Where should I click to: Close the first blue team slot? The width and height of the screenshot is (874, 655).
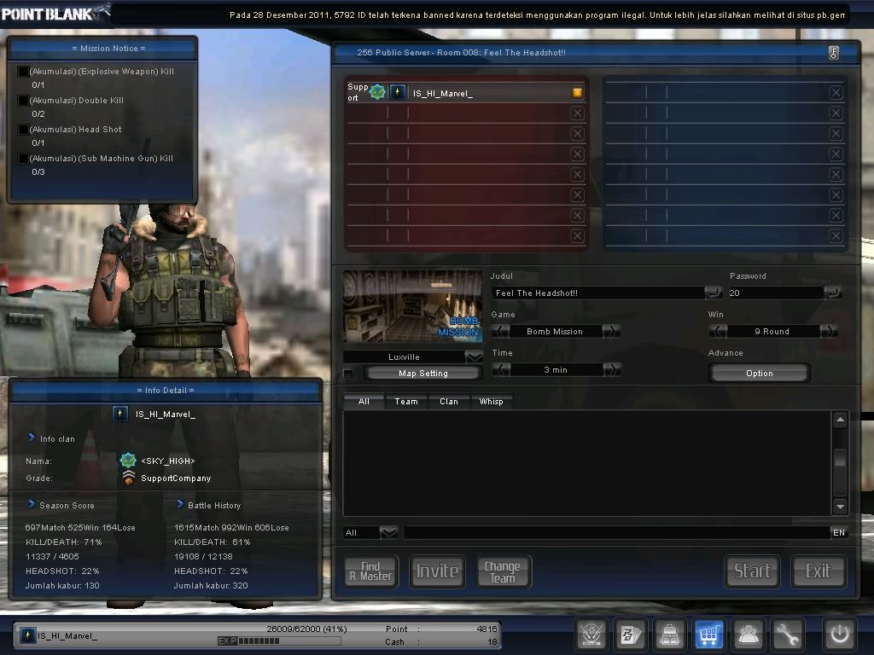point(836,92)
